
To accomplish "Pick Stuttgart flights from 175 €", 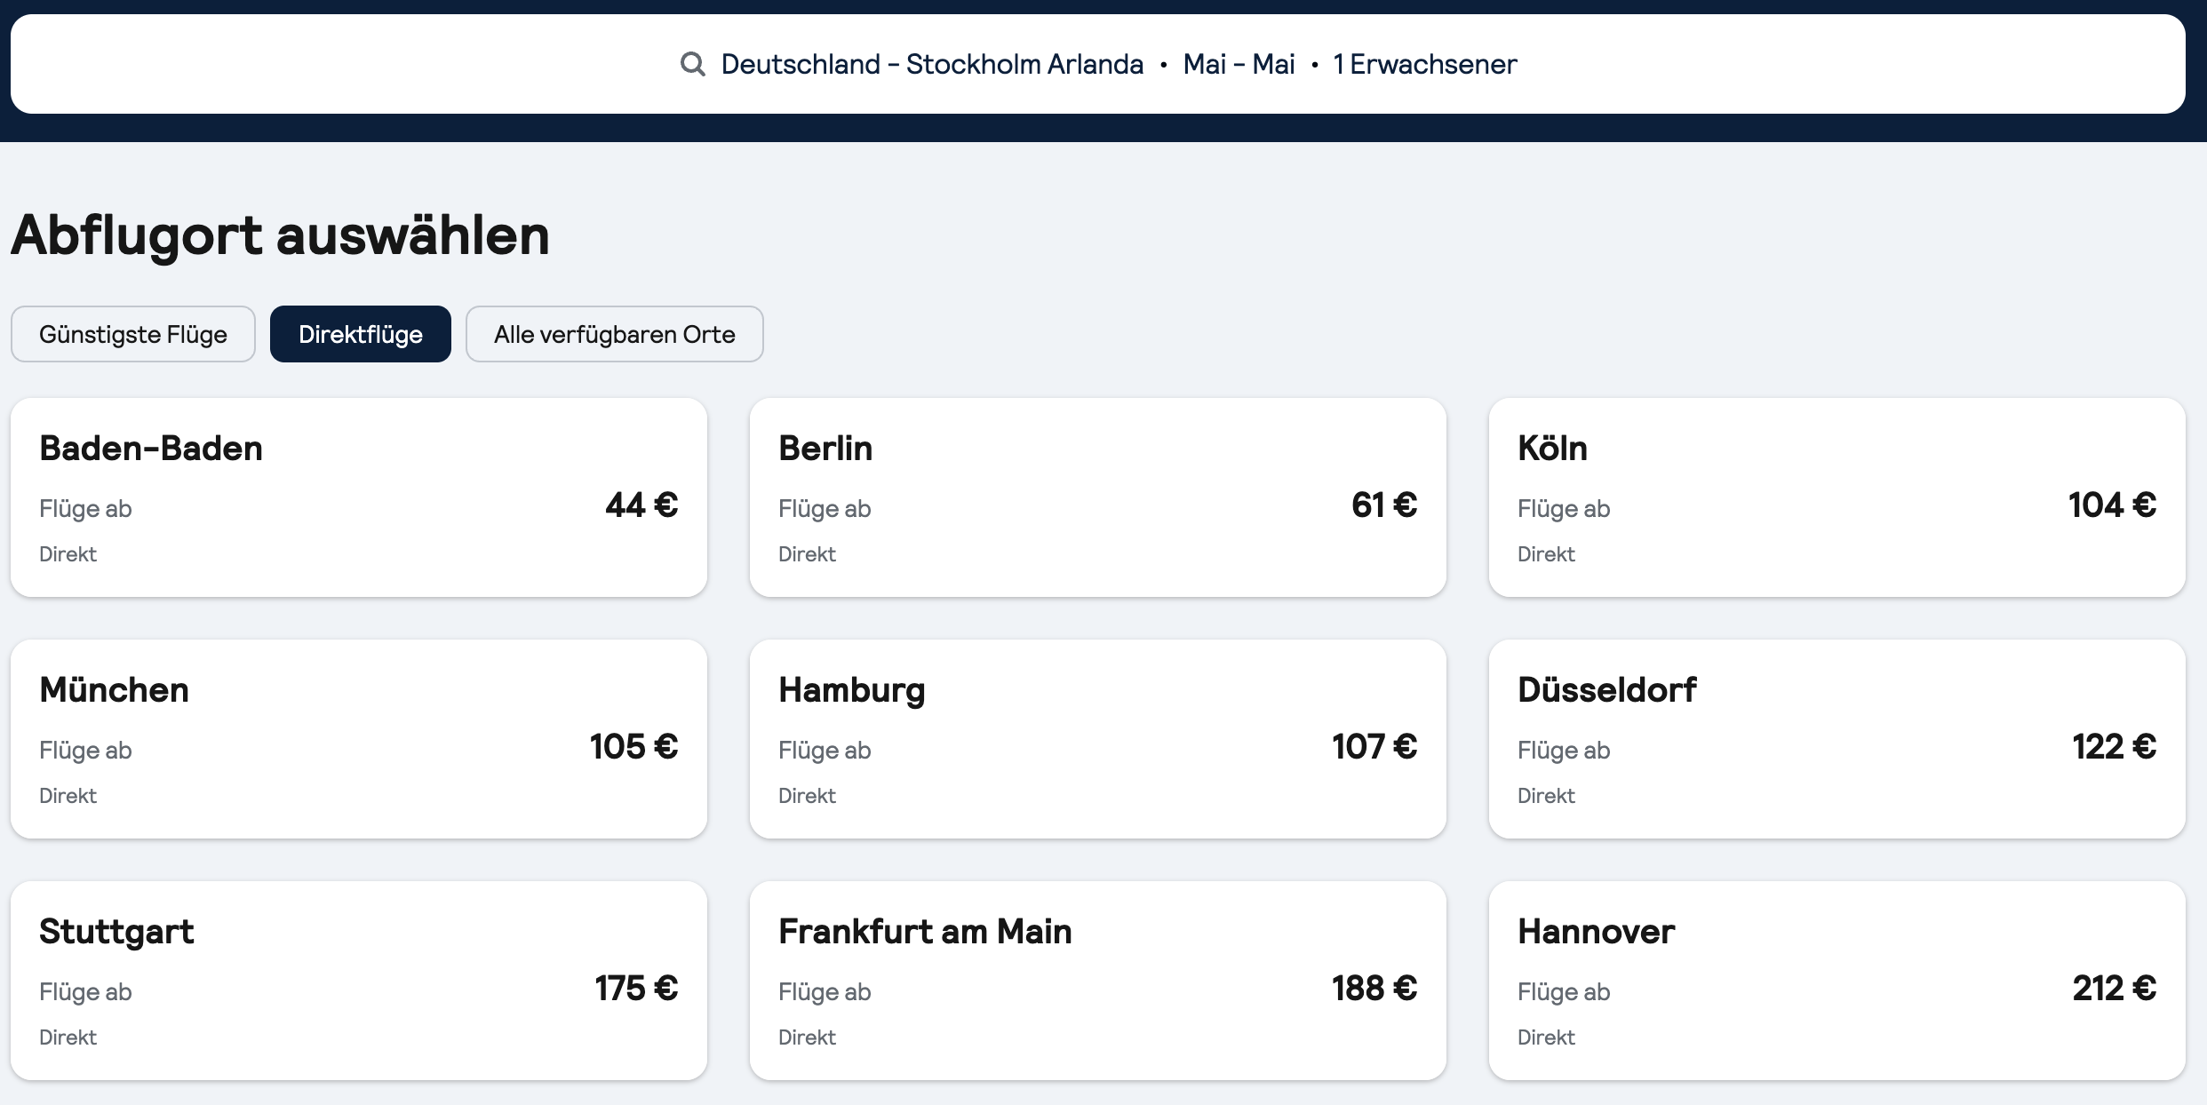I will point(359,981).
